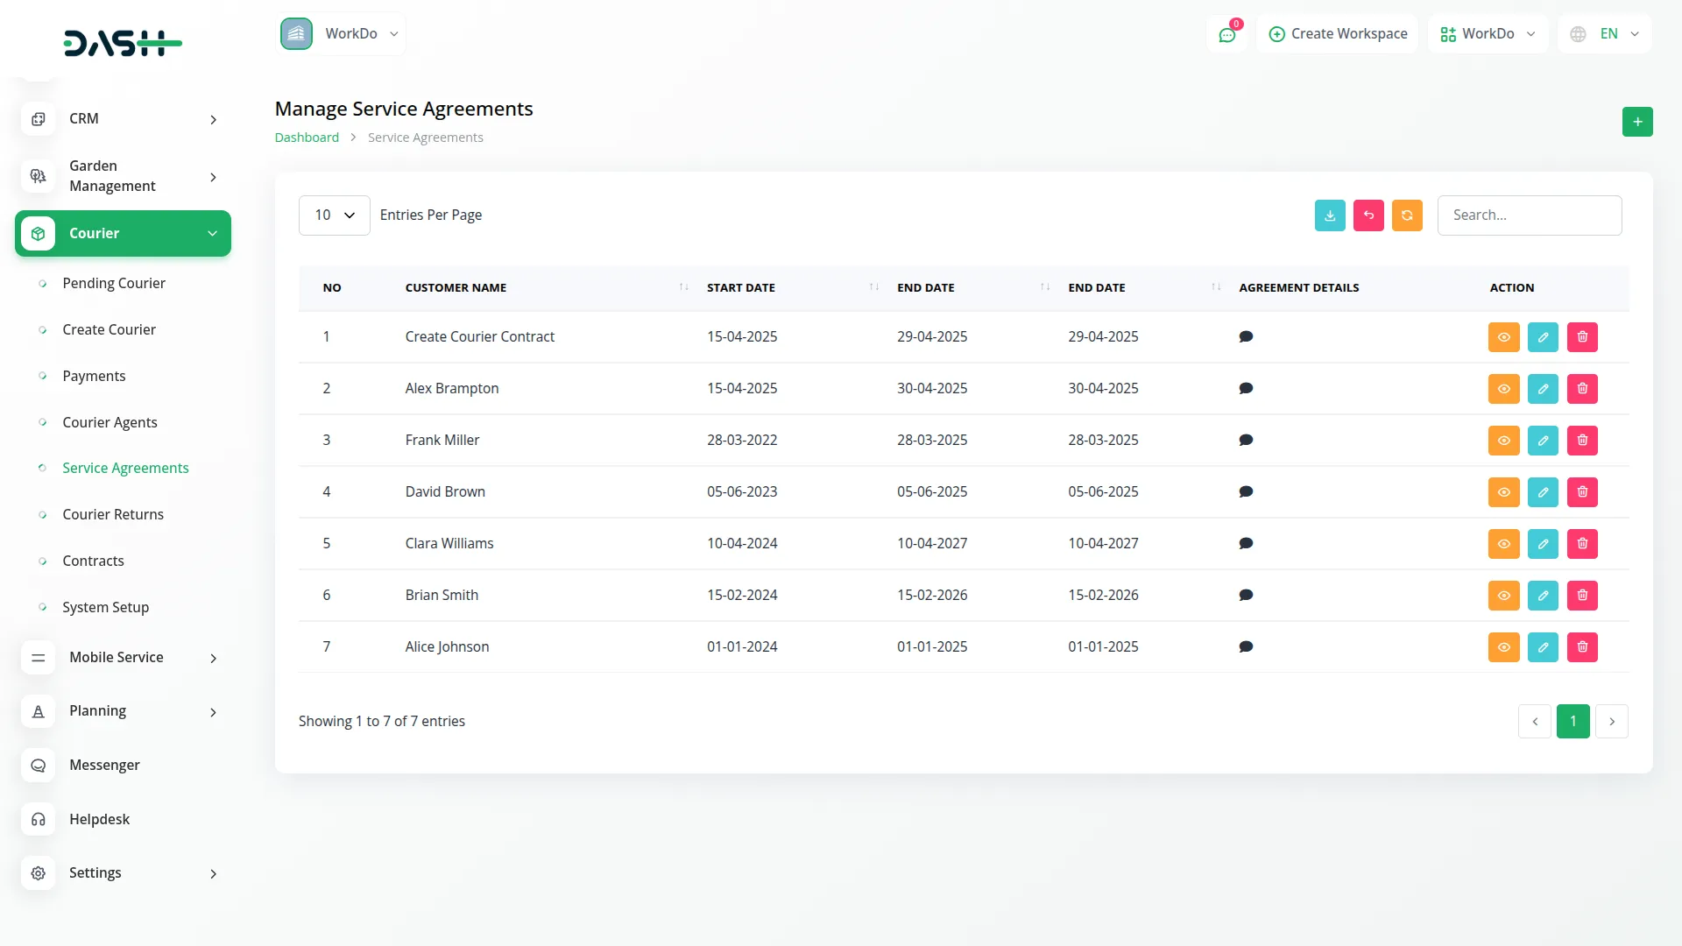View the Create Courier Contract row

point(1503,337)
